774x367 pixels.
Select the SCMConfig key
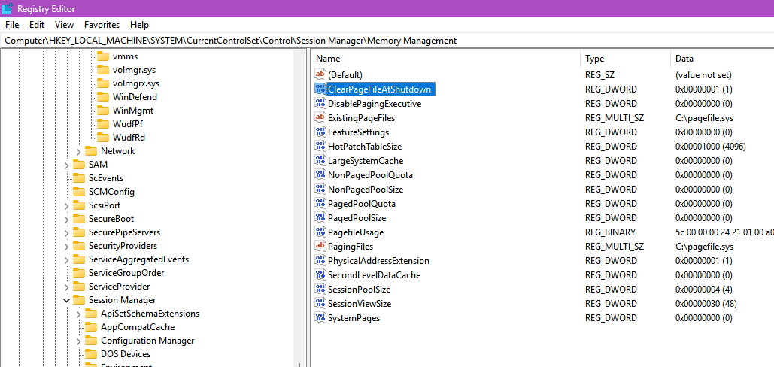coord(111,191)
